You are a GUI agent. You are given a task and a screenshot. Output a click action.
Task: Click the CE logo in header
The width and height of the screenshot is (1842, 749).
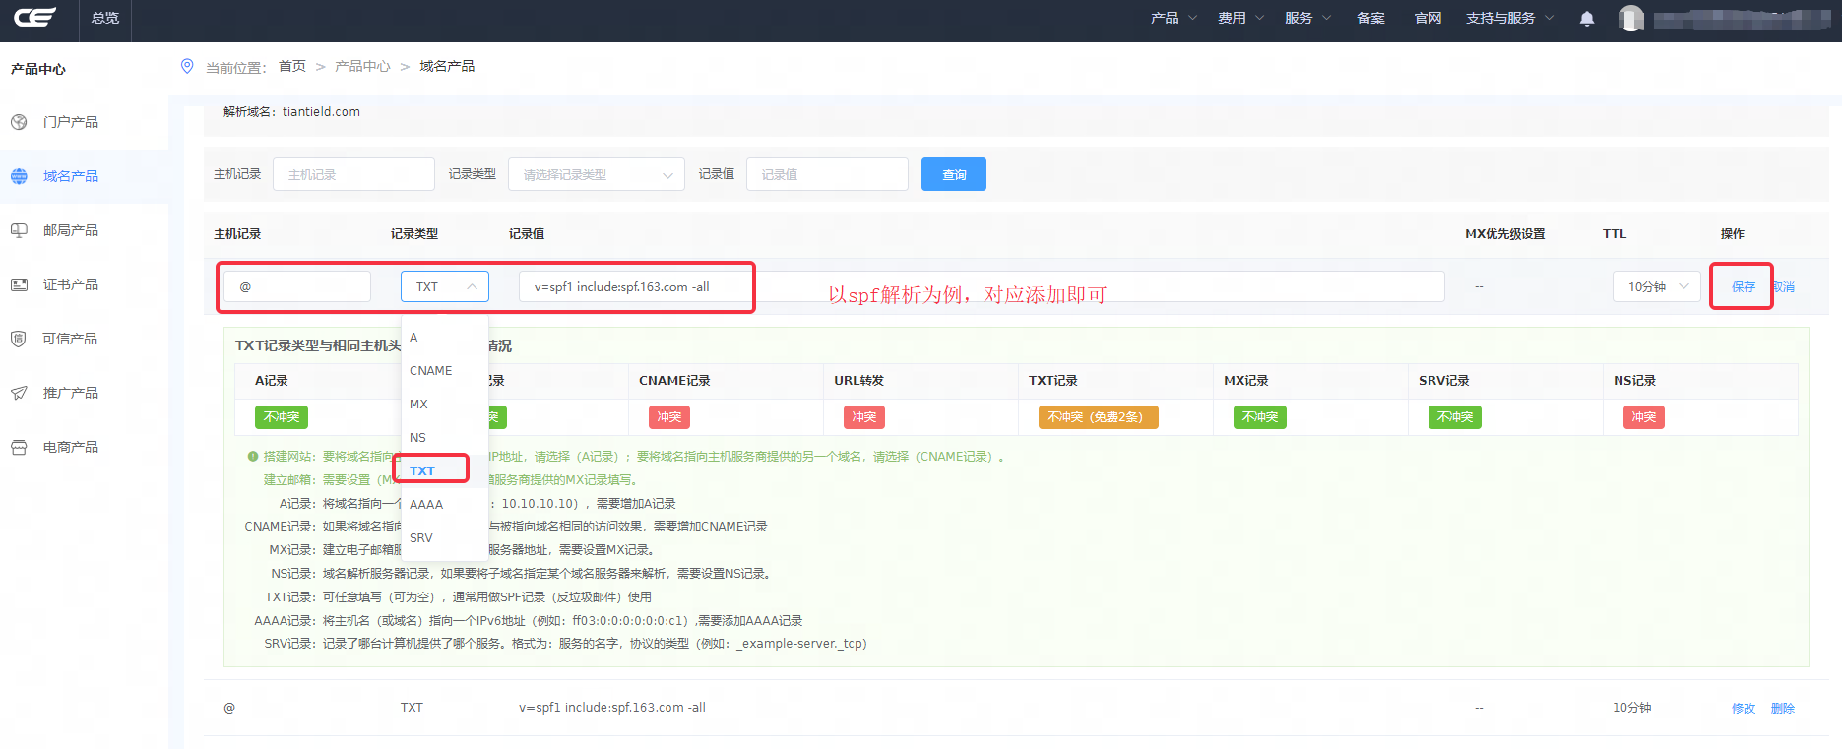pyautogui.click(x=34, y=18)
